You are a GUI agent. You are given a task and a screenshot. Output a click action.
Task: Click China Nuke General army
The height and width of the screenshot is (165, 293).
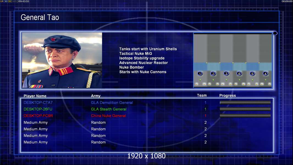tap(108, 116)
